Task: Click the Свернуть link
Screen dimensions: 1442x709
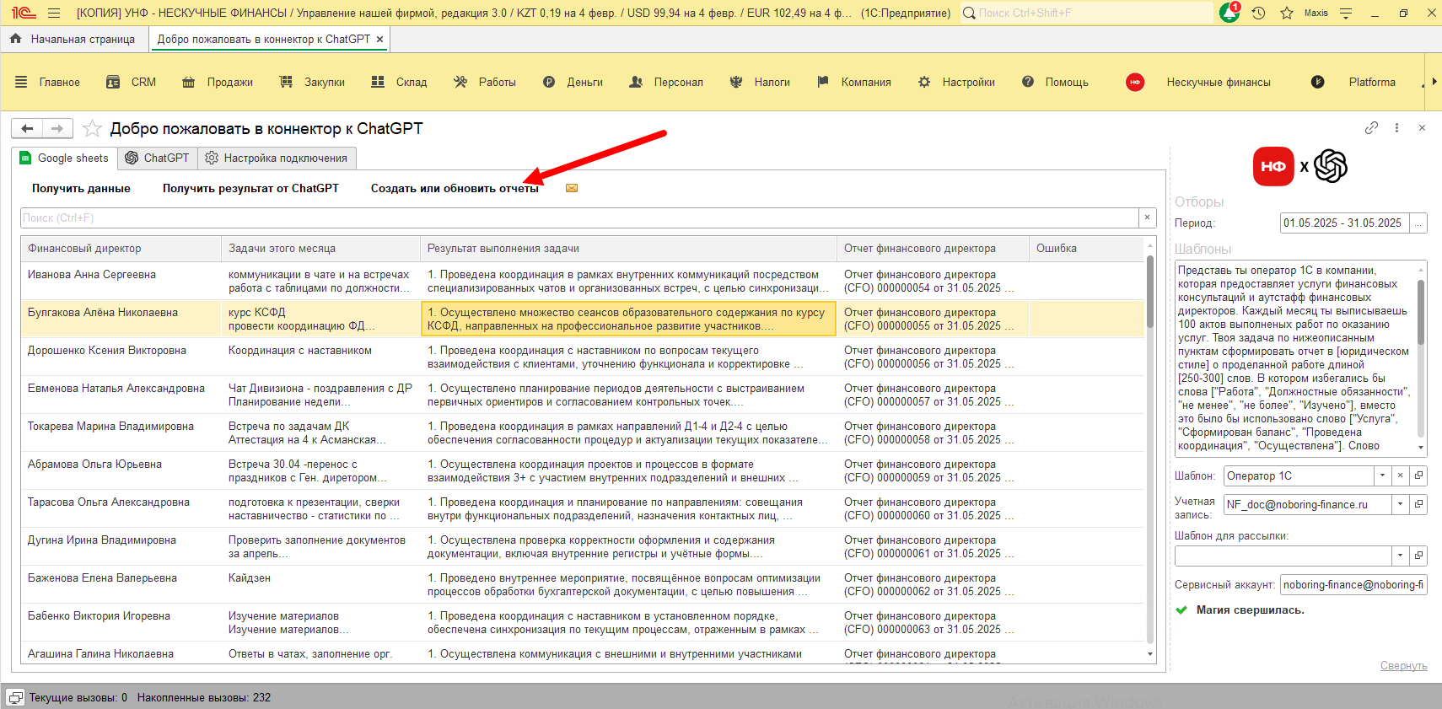Action: point(1403,665)
